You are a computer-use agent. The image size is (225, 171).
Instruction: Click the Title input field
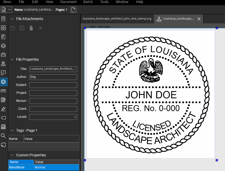tap(53, 69)
